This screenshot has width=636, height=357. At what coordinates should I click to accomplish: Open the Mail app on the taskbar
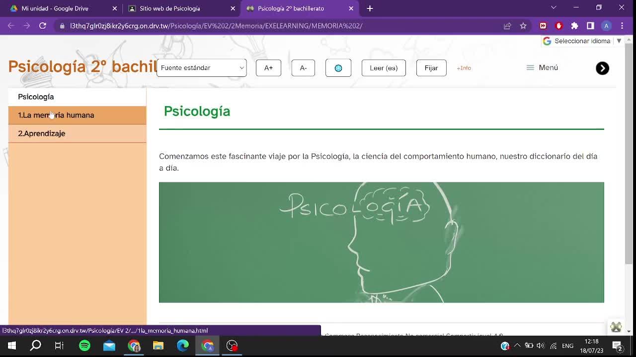tap(109, 346)
